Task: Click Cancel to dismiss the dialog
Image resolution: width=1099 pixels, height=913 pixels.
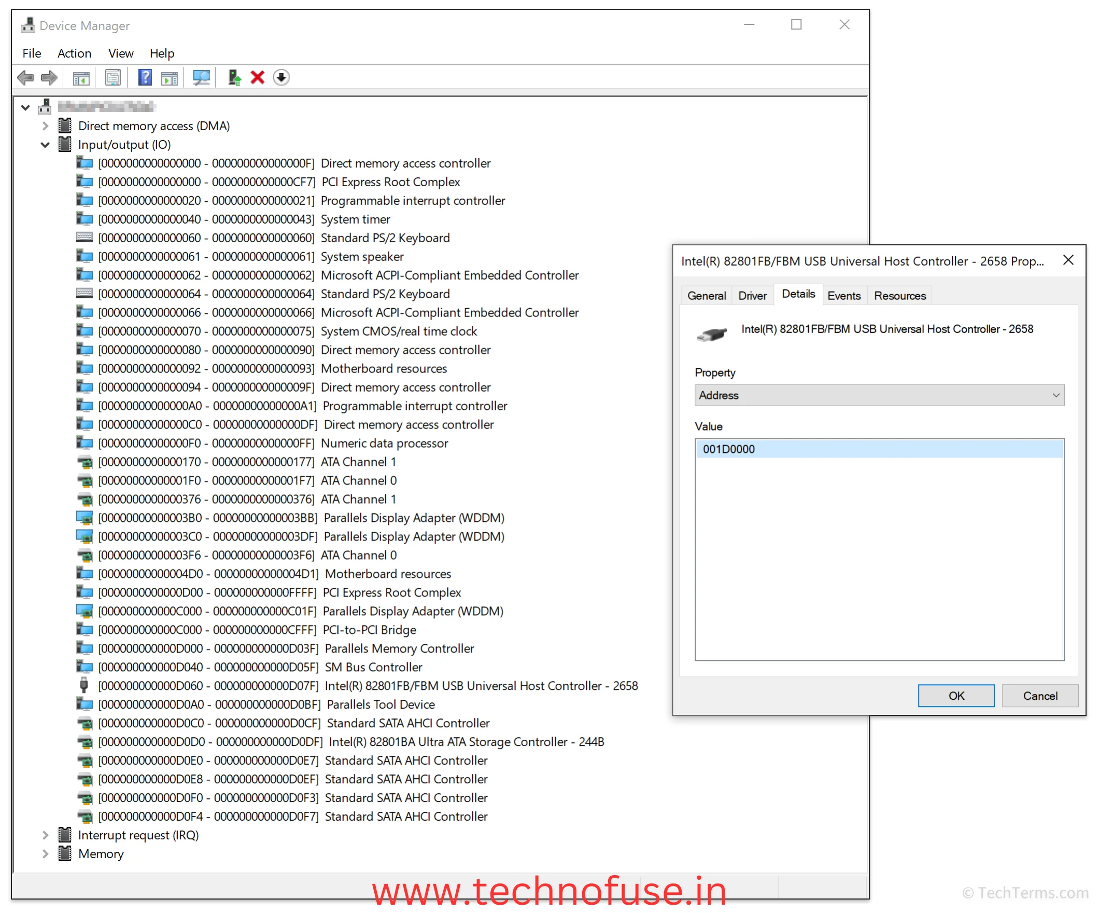Action: click(x=1040, y=696)
